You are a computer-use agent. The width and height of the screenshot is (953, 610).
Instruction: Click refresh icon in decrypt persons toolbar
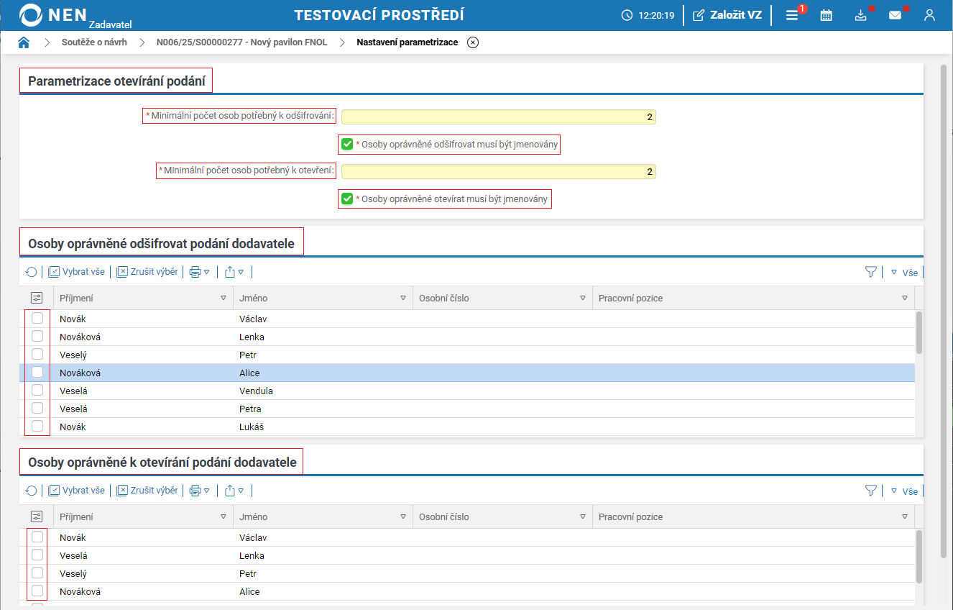(x=31, y=272)
